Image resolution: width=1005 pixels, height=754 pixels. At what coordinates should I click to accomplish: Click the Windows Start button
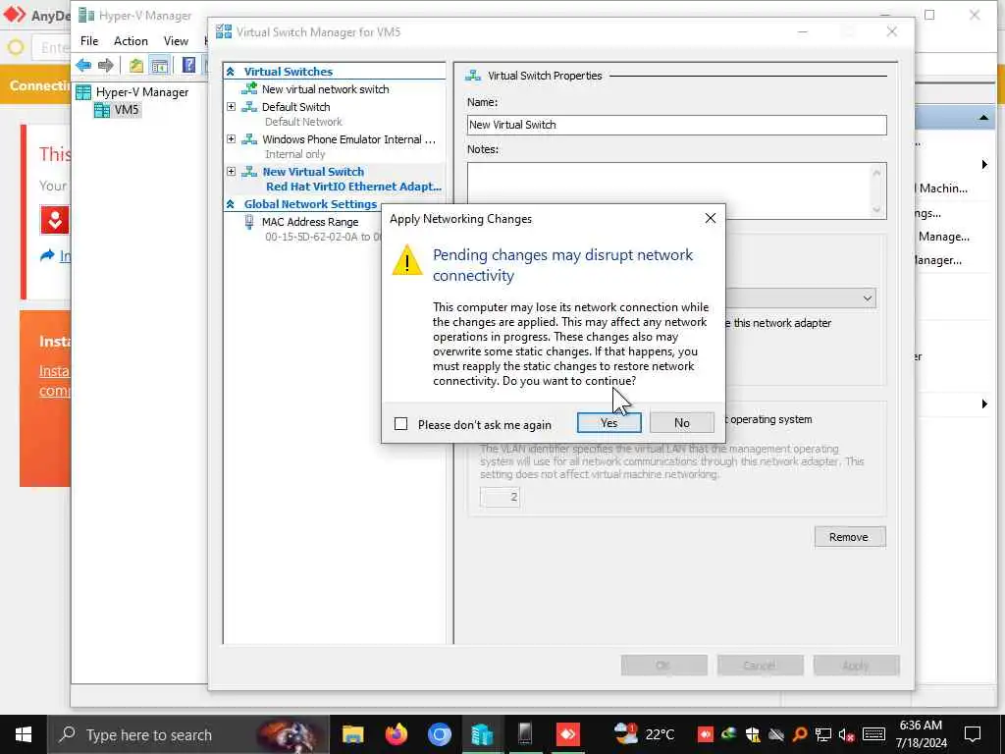click(x=24, y=734)
